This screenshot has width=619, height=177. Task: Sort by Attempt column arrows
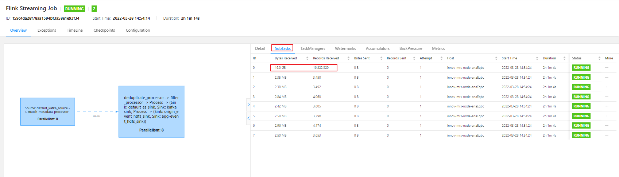point(441,58)
